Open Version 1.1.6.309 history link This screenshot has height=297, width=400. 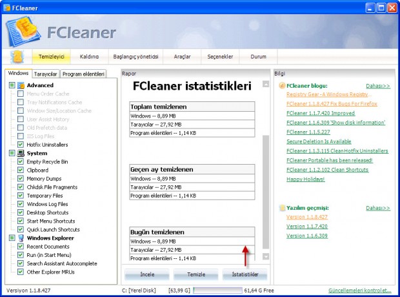click(307, 236)
